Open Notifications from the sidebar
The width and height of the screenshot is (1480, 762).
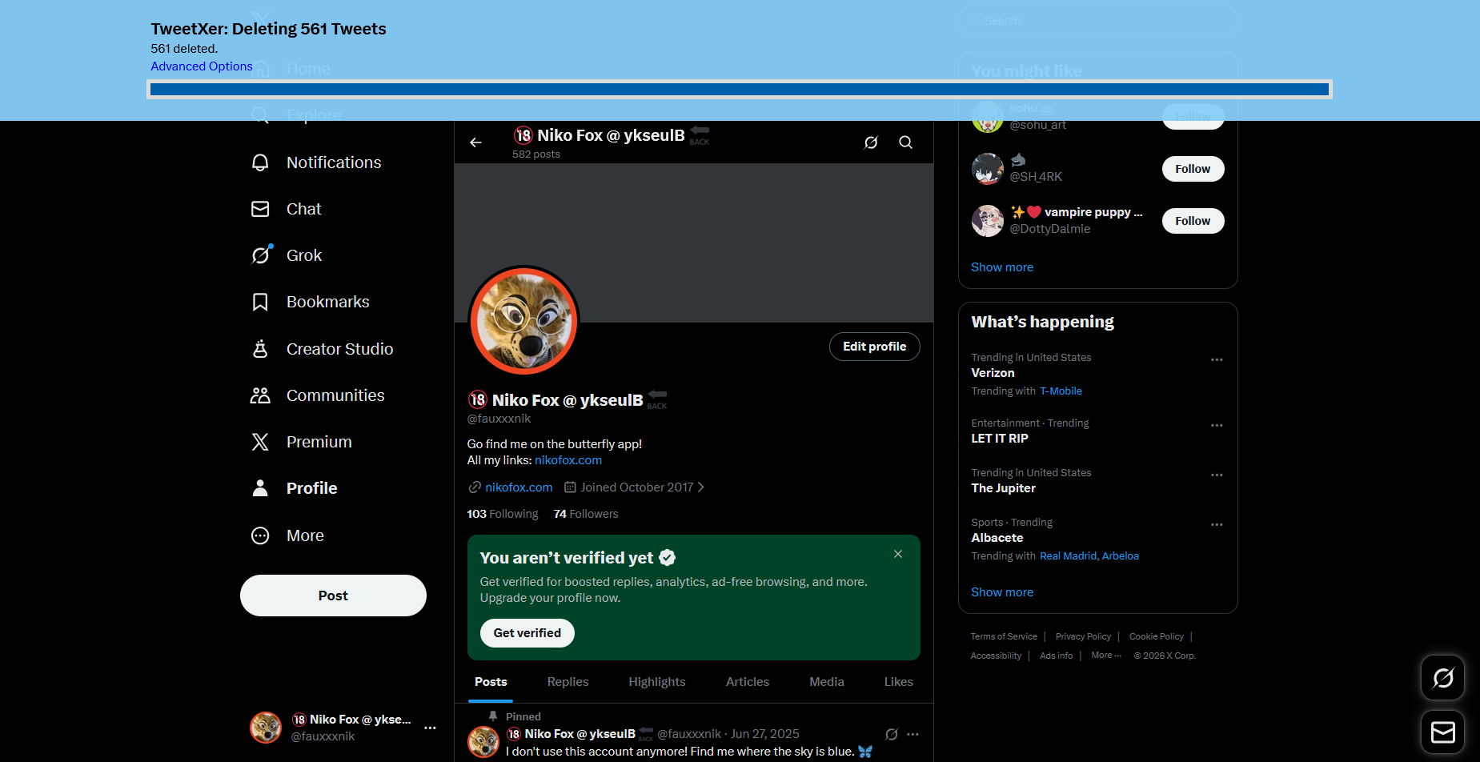333,162
